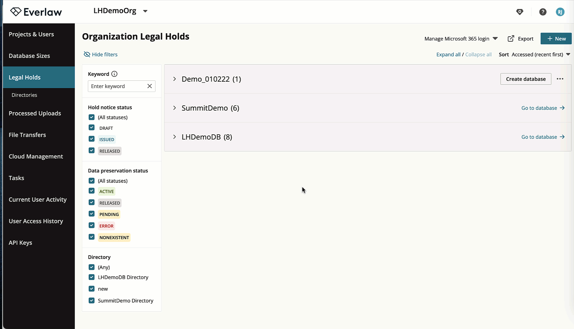The height and width of the screenshot is (329, 574).
Task: Go to database for SummitDemo
Action: click(x=543, y=108)
